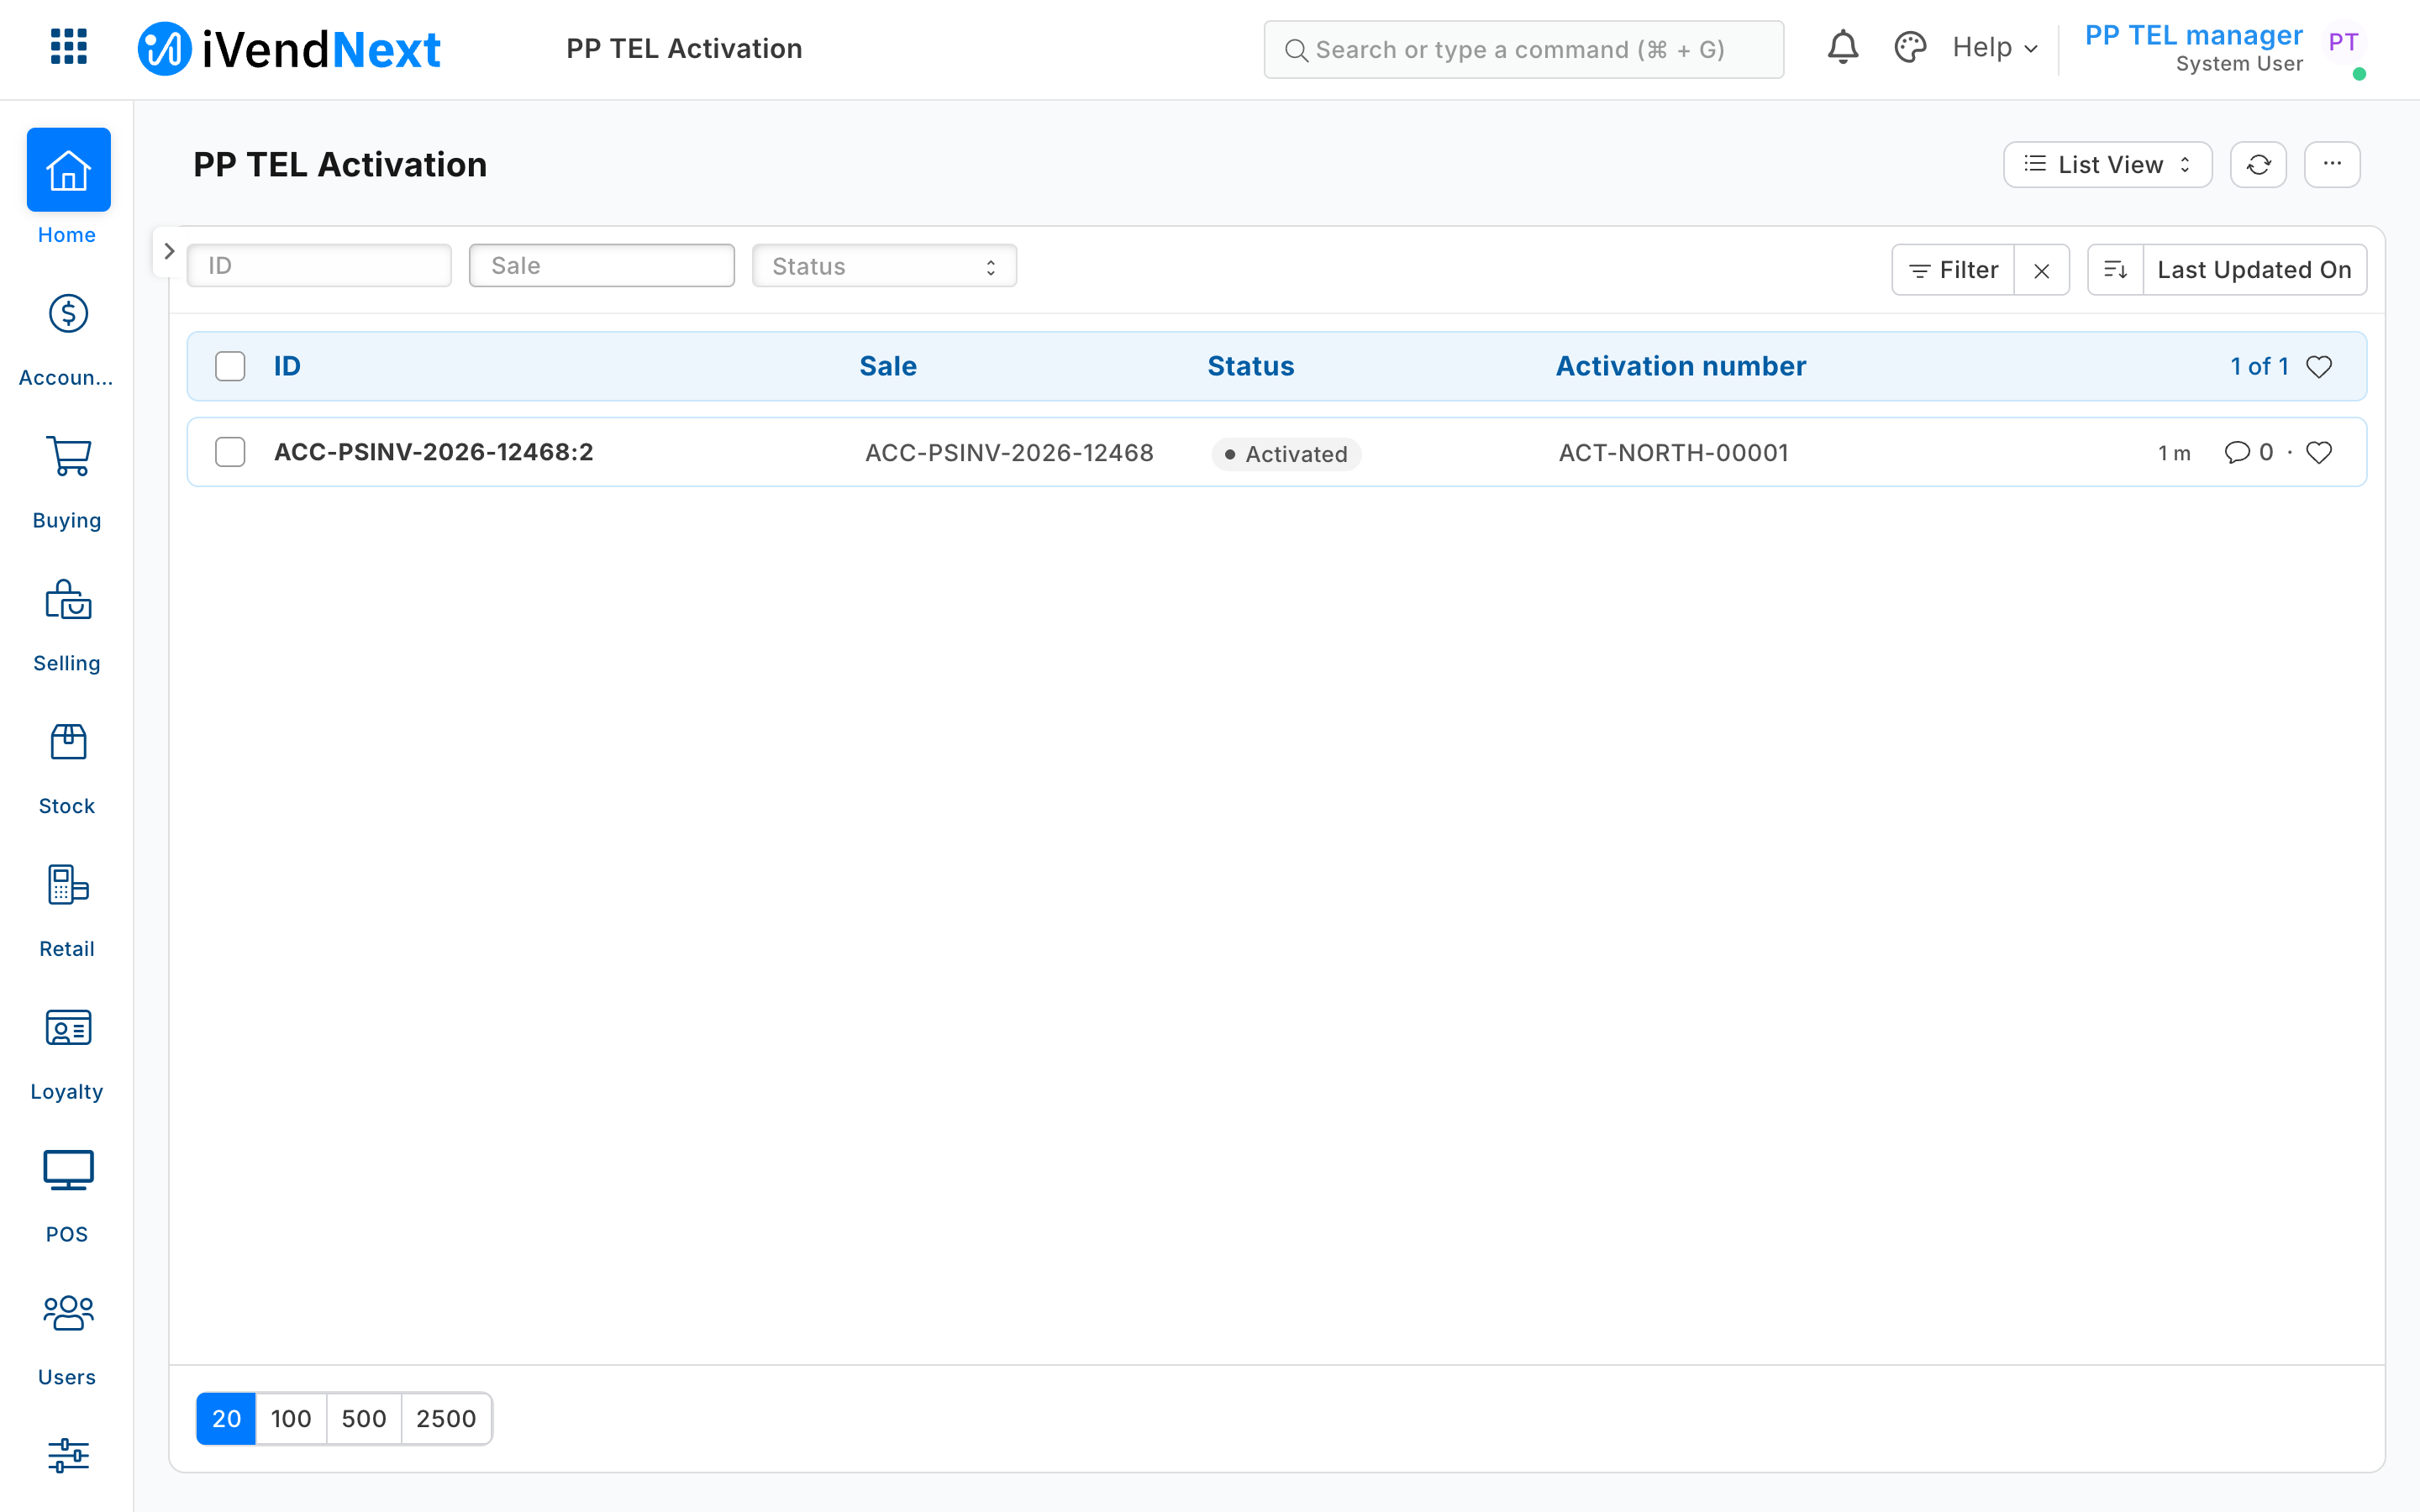The width and height of the screenshot is (2420, 1512).
Task: Open the ACC-PSINV-2026-12468:2 record link
Action: click(433, 452)
